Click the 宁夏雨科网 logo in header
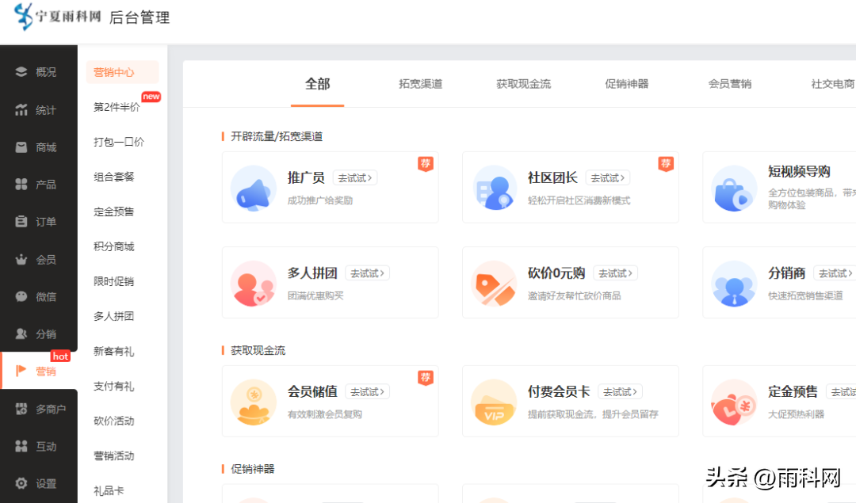Image resolution: width=856 pixels, height=503 pixels. (x=58, y=17)
